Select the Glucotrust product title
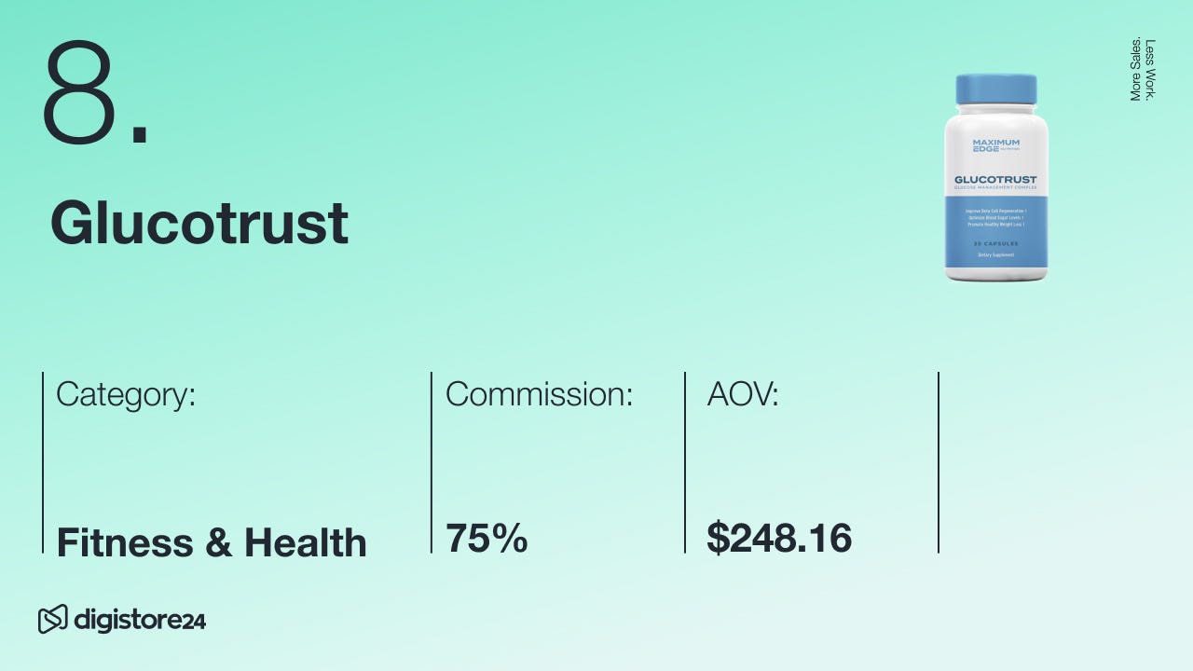 (x=199, y=223)
